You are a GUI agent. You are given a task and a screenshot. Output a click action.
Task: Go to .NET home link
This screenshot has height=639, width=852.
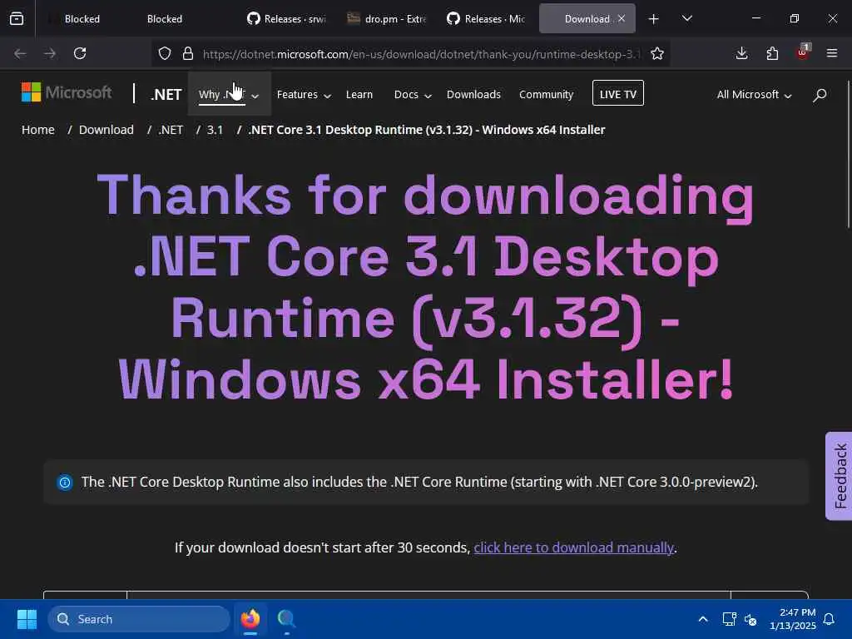166,95
